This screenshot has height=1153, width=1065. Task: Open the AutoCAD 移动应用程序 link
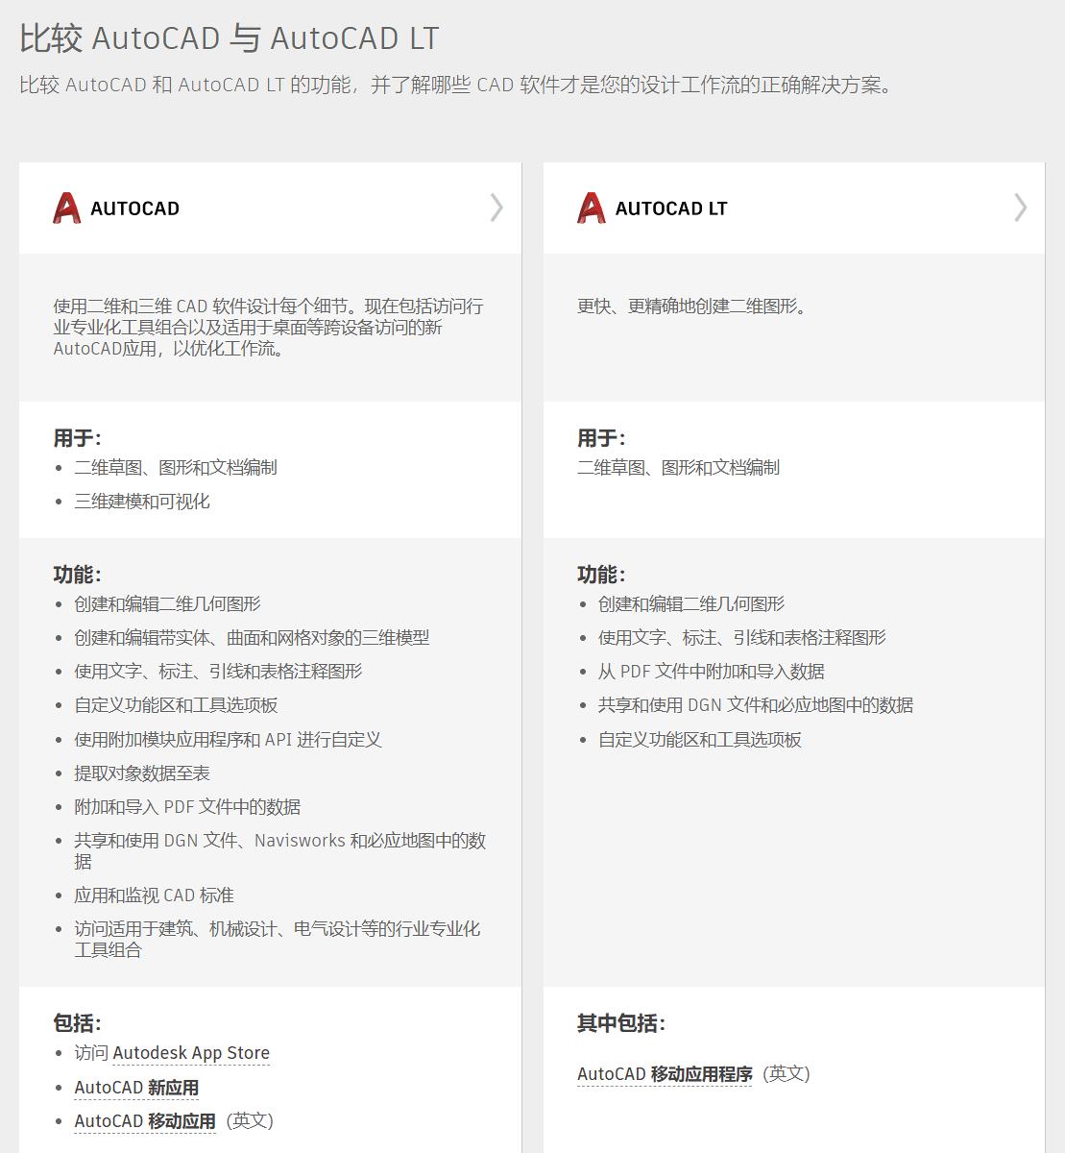(665, 1074)
